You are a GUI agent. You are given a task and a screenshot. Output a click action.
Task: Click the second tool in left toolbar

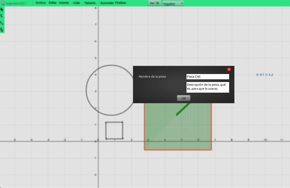[x=2, y=16]
